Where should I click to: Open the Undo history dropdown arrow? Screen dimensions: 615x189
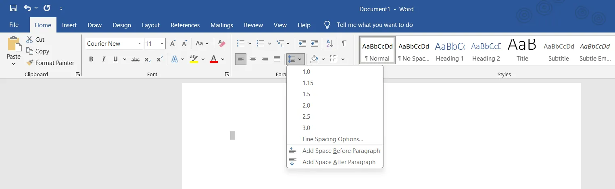pos(36,8)
